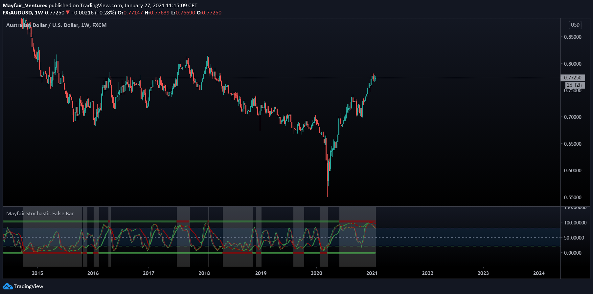This screenshot has height=294, width=593.
Task: Click the 2019 time axis label
Action: [x=261, y=273]
